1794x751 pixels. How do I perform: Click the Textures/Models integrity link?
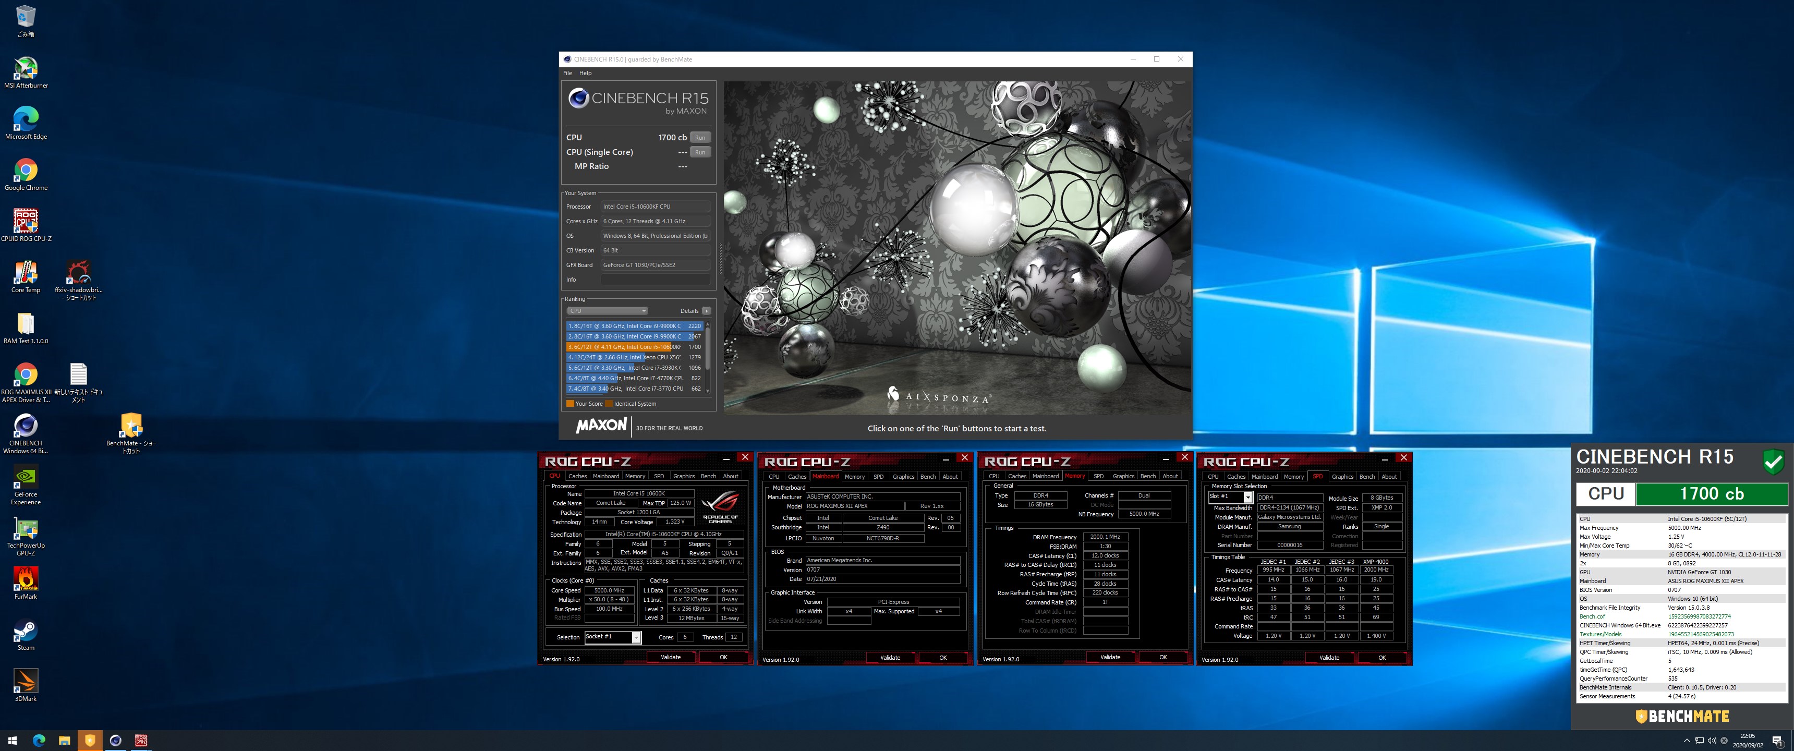pyautogui.click(x=1601, y=635)
